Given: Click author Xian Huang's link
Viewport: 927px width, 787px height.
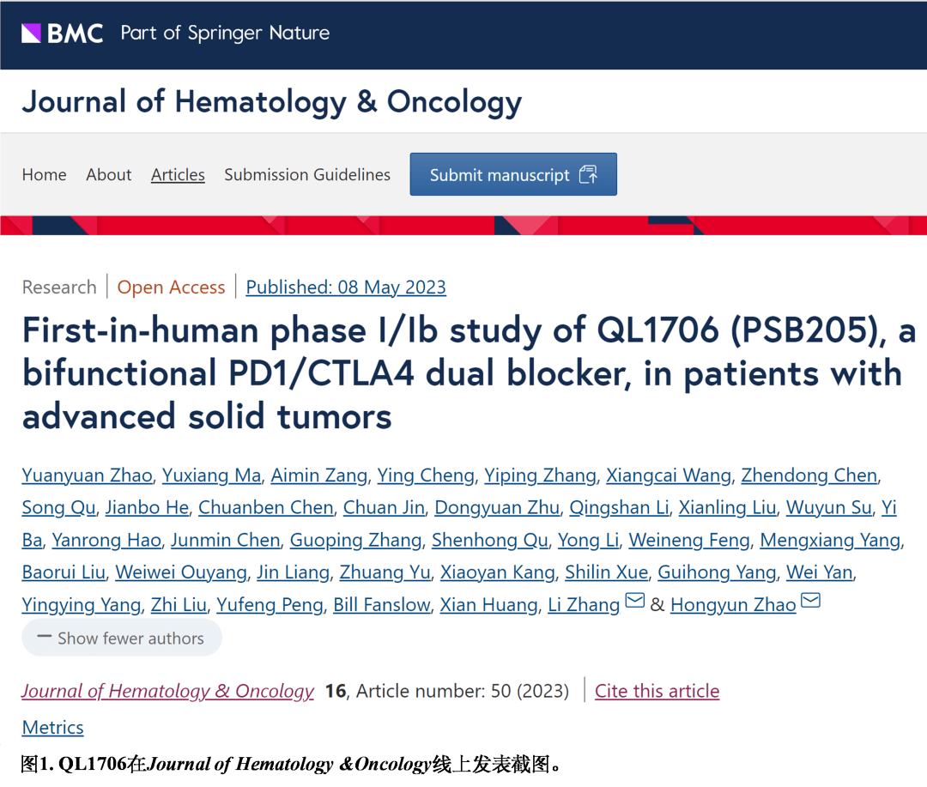Looking at the screenshot, I should pos(488,605).
